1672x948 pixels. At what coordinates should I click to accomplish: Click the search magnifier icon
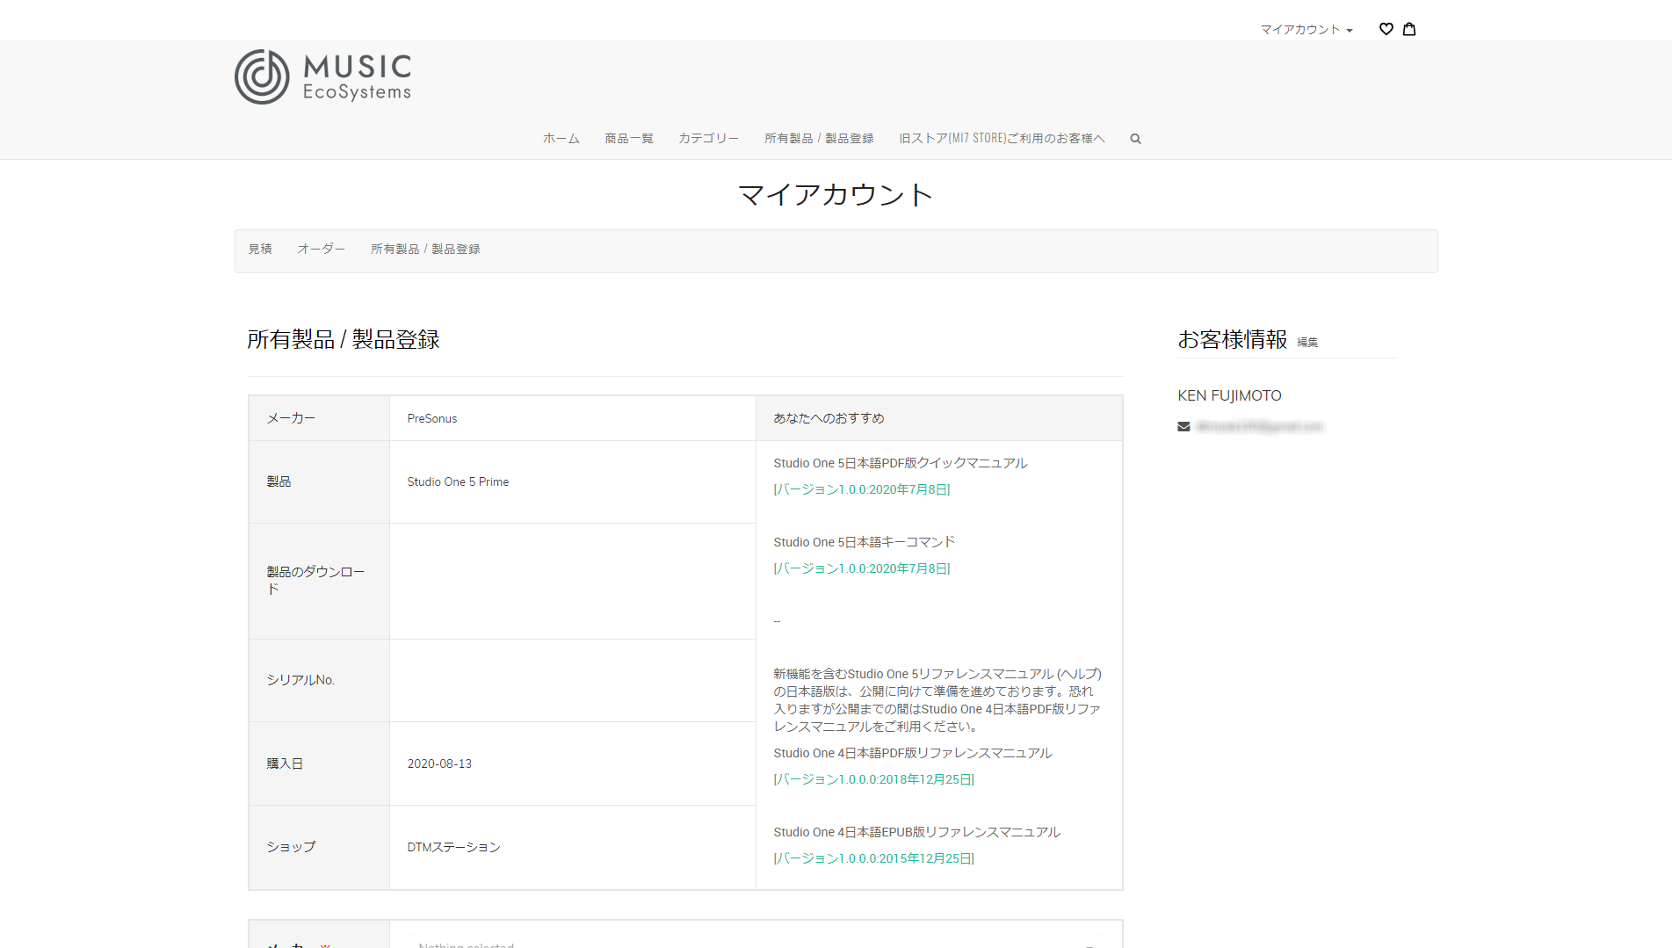[x=1135, y=139]
